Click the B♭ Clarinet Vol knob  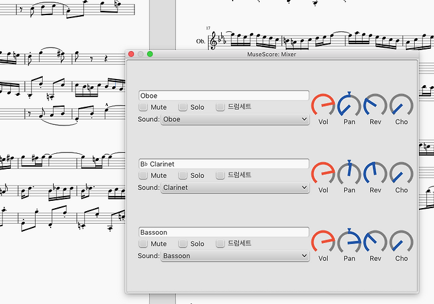[x=323, y=174]
